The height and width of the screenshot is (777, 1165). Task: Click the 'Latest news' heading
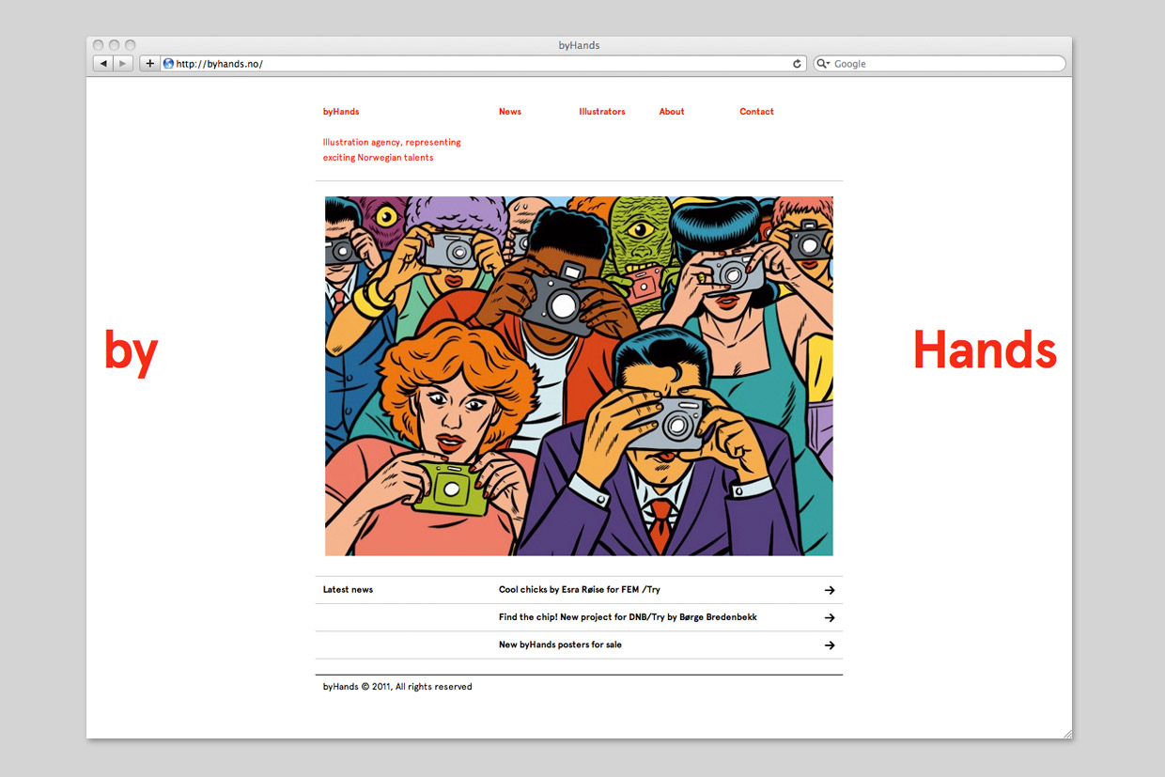pos(348,590)
